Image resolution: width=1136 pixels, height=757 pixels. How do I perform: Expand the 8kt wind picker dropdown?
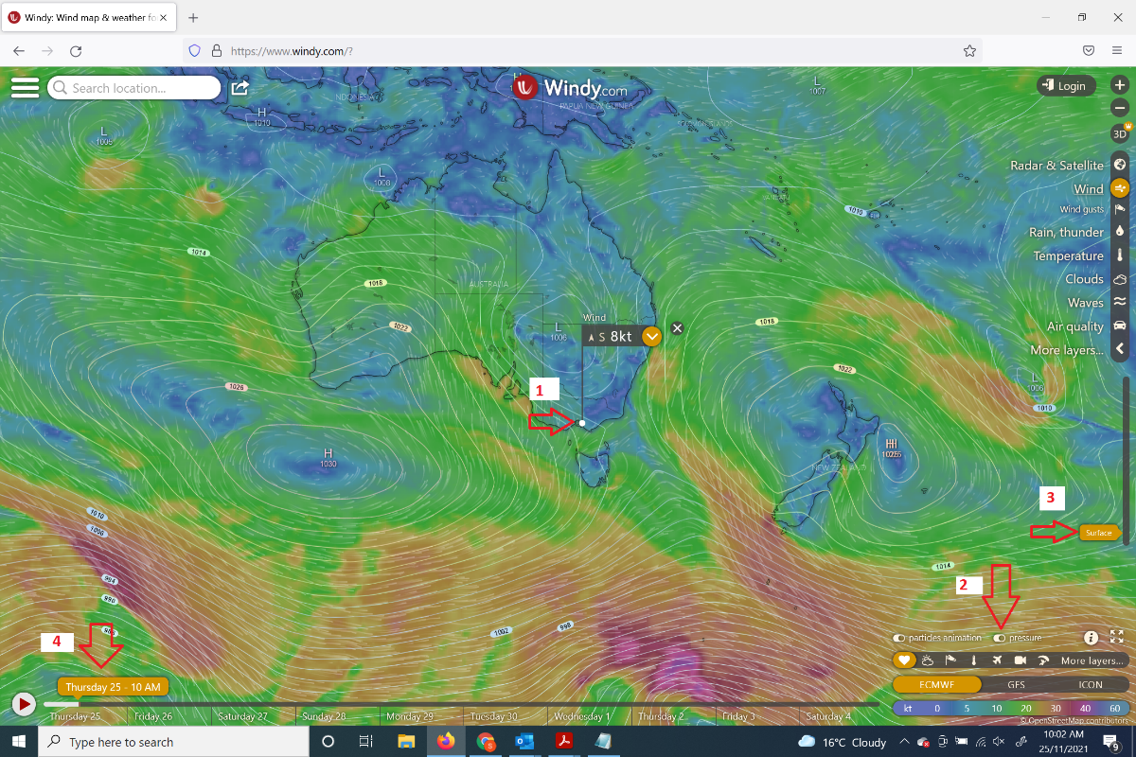click(x=651, y=336)
